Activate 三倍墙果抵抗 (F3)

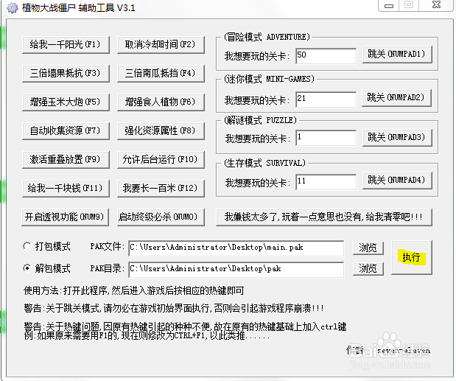(x=66, y=73)
